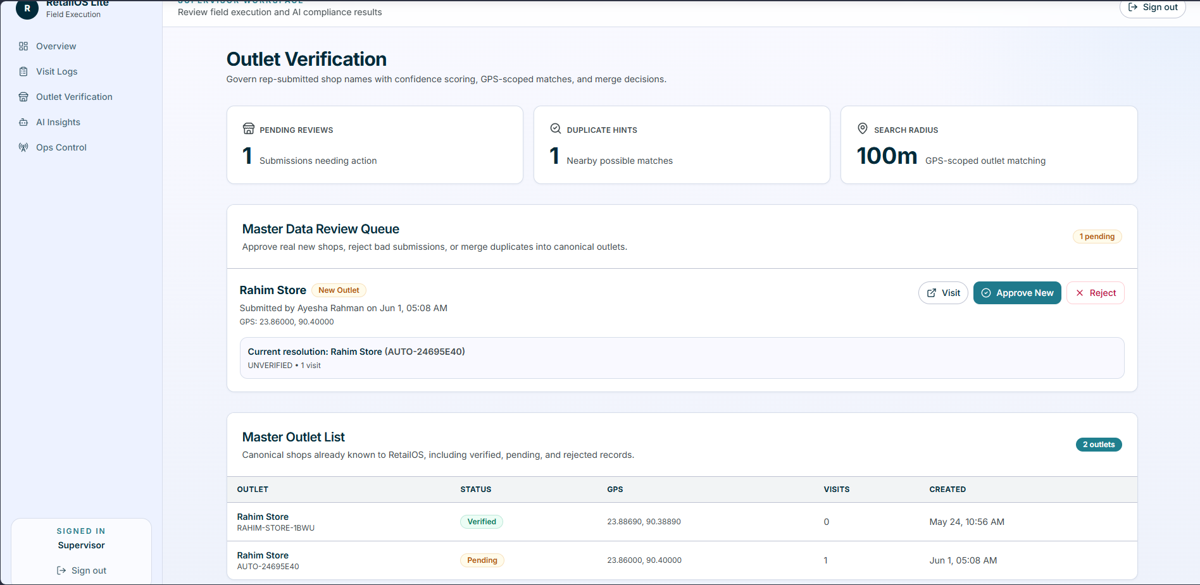Open the Visit for Rahim Store submission
1200x585 pixels.
943,293
